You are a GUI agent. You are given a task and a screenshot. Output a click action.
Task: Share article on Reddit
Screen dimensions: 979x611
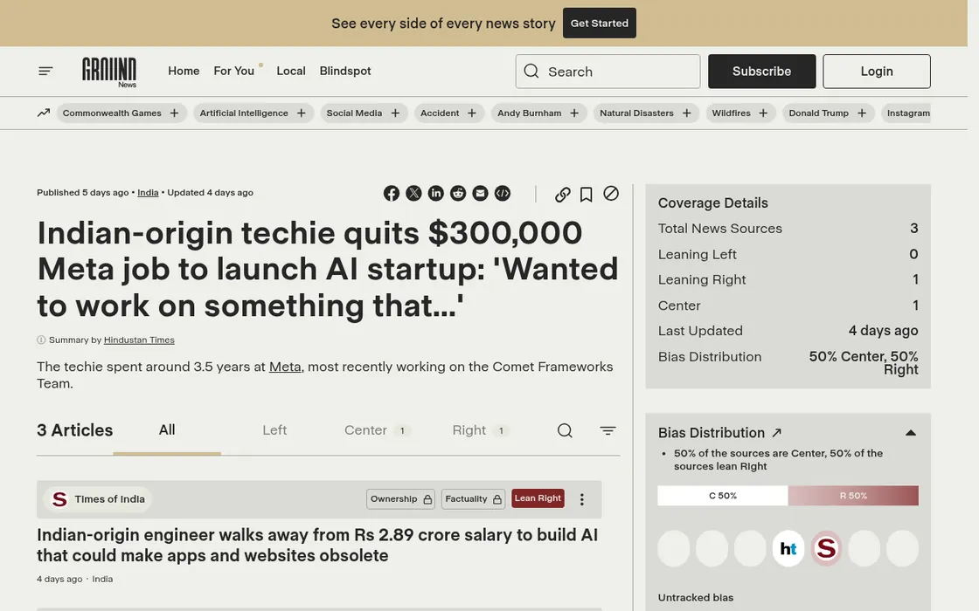(458, 193)
